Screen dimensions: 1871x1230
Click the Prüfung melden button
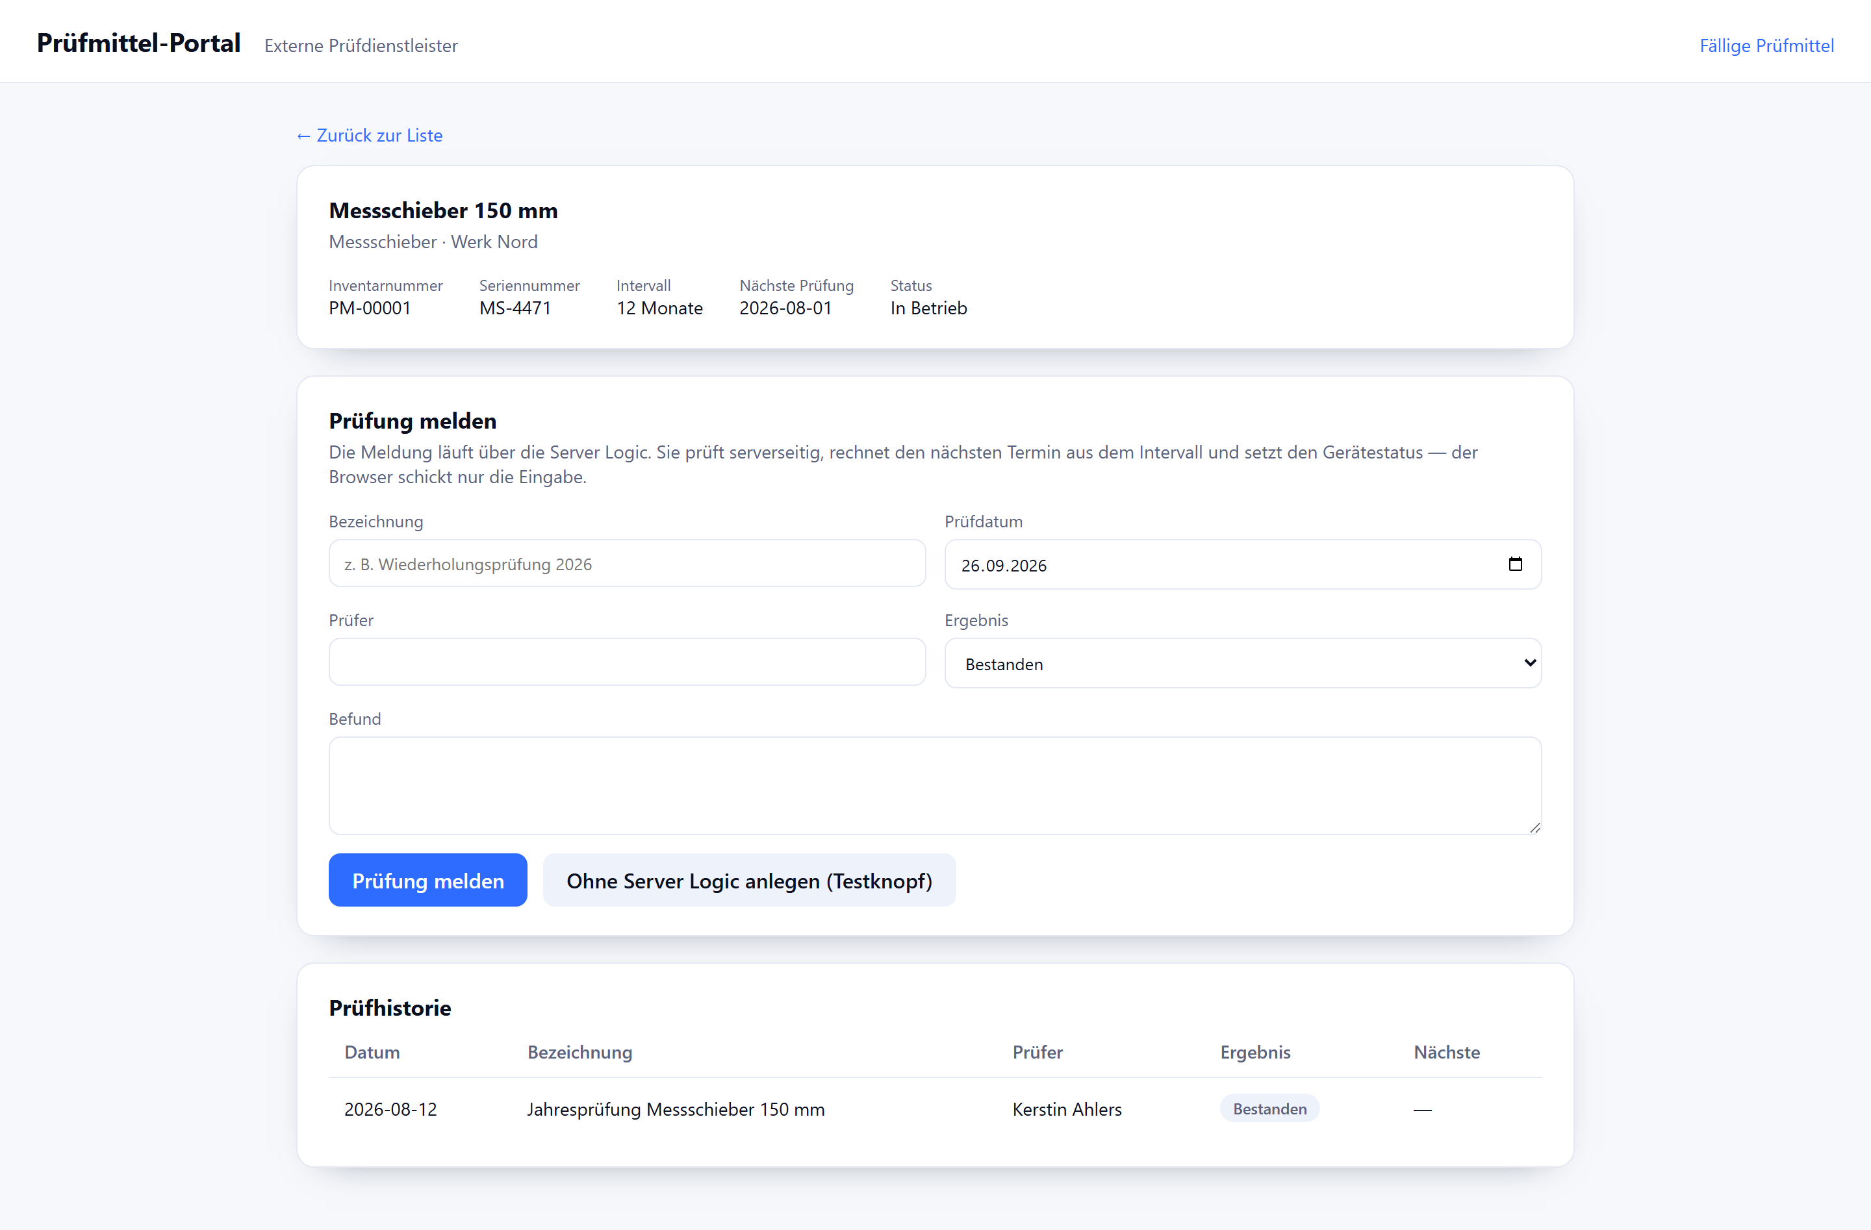tap(427, 880)
